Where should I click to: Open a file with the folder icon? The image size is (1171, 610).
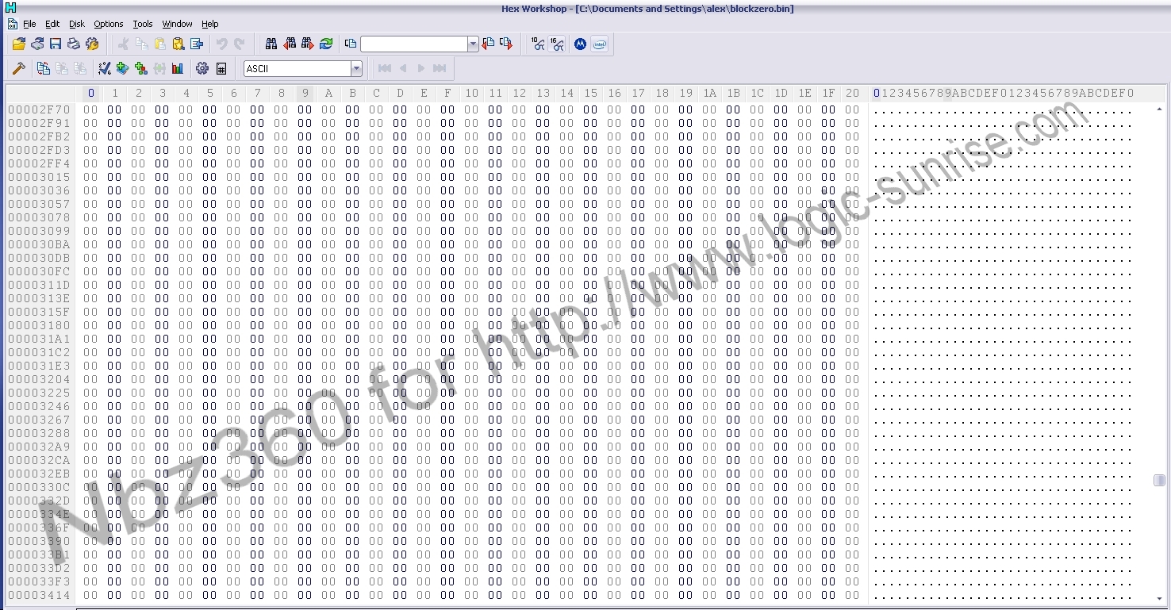[18, 44]
